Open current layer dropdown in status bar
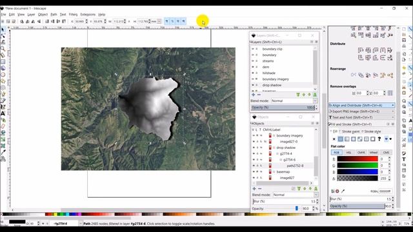 pyautogui.click(x=80, y=224)
